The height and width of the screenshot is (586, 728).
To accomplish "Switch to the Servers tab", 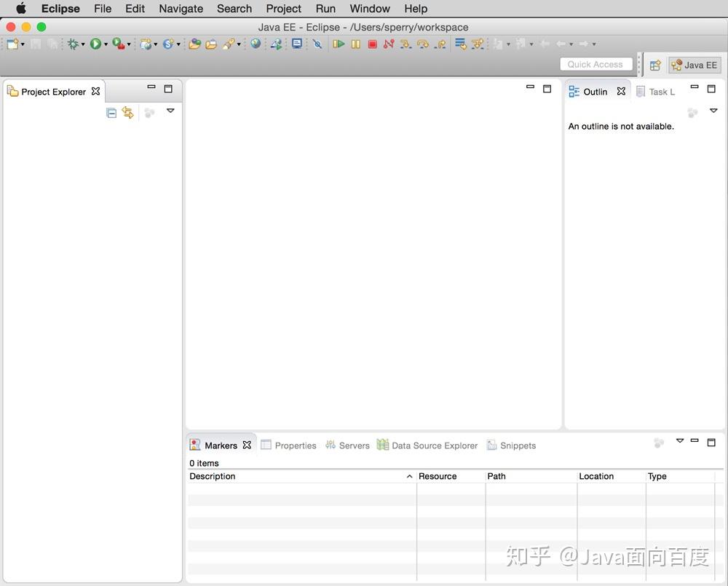I will tap(347, 446).
